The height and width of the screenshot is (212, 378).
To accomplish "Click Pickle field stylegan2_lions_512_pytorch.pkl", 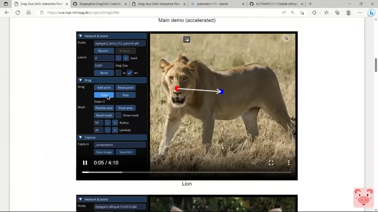I will coord(120,43).
